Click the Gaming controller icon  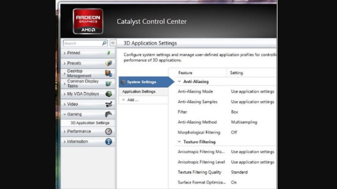[108, 114]
